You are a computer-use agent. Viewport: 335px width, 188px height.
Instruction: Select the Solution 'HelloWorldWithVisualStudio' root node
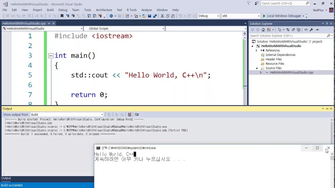pyautogui.click(x=289, y=42)
